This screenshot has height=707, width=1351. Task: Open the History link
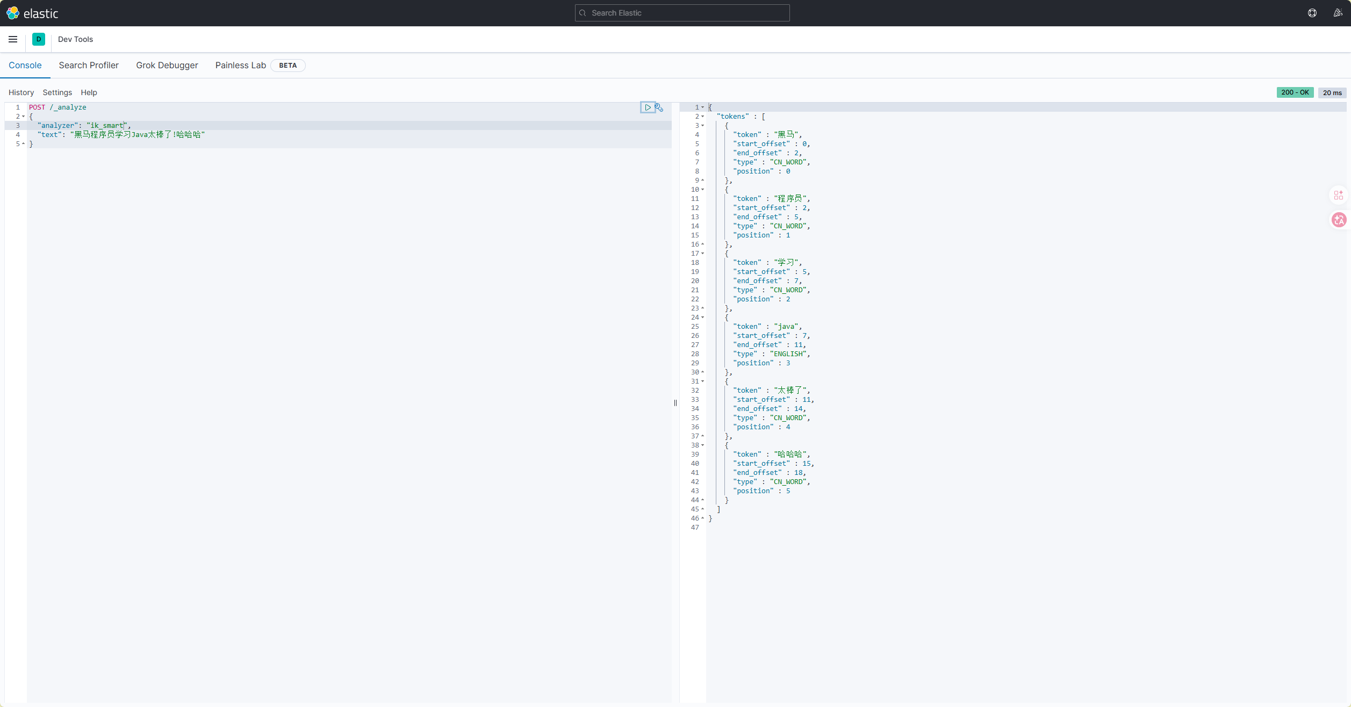(x=21, y=92)
